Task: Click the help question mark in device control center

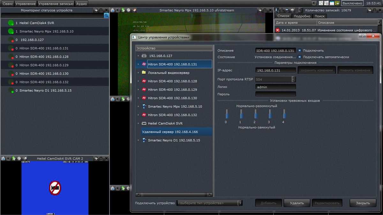Action: tap(362, 36)
